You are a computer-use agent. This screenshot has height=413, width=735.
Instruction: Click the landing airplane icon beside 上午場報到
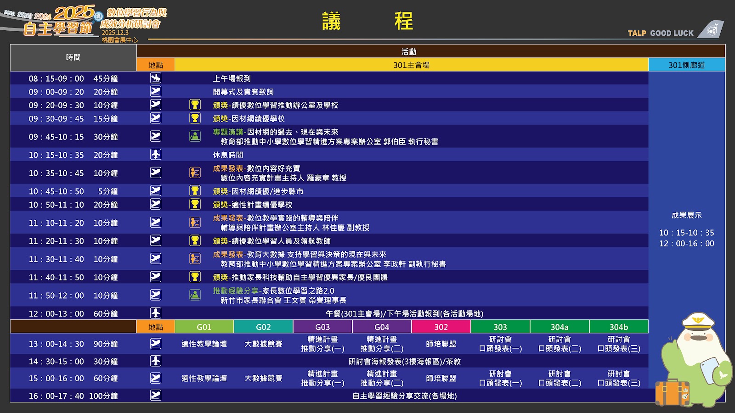point(155,78)
